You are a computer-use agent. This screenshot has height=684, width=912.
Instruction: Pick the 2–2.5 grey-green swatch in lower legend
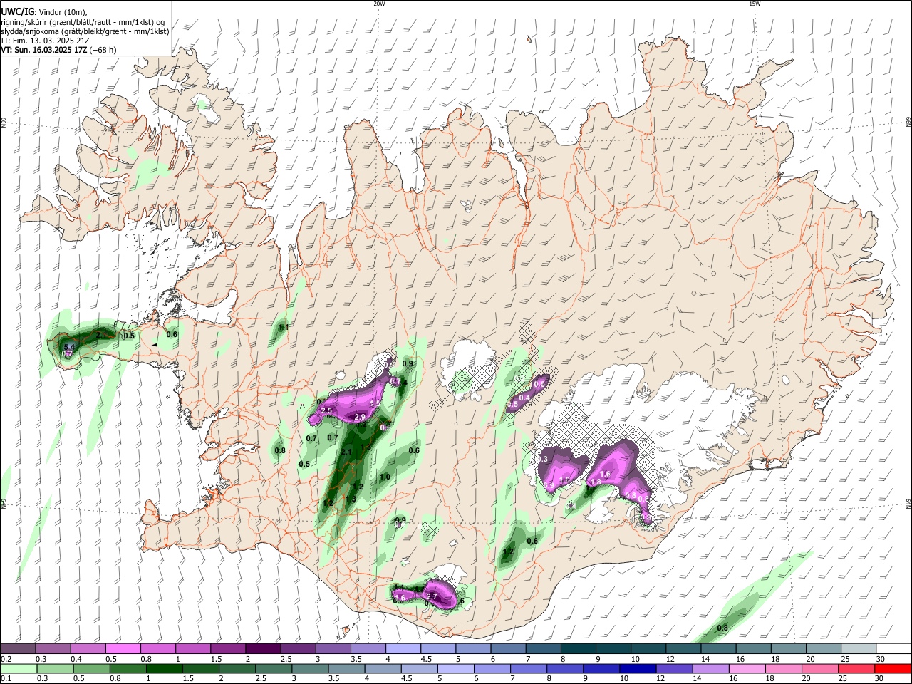pos(237,668)
